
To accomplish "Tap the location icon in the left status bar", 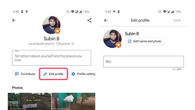I will tap(27, 12).
